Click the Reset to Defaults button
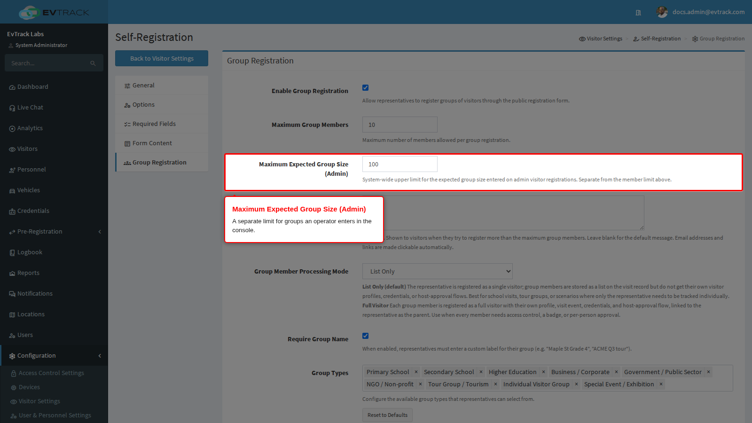 (387, 415)
